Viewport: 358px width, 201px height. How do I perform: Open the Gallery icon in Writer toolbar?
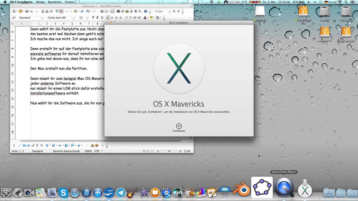click(127, 11)
